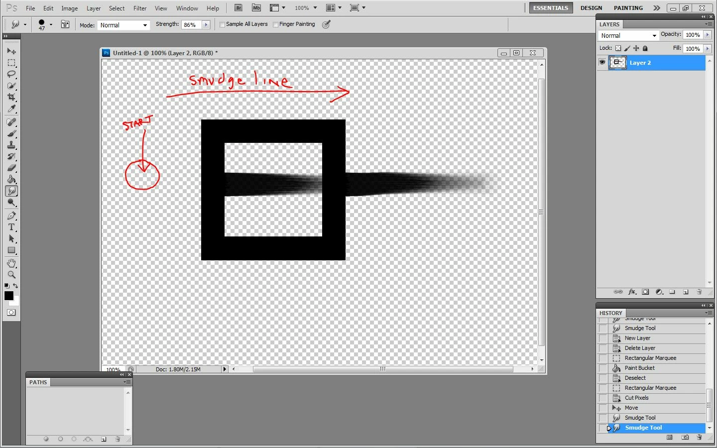Viewport: 717px width, 448px height.
Task: Open the Filter menu
Action: (140, 8)
